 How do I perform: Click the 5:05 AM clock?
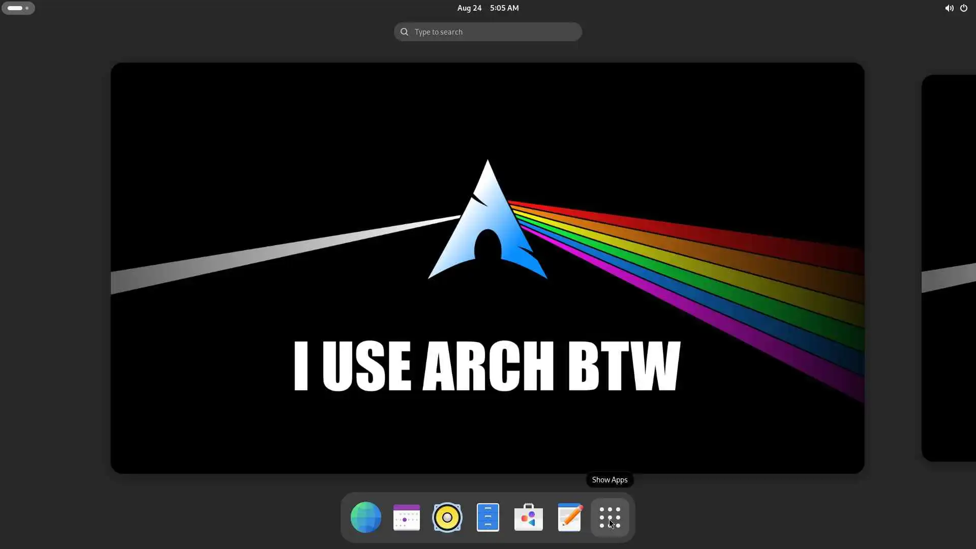click(504, 8)
